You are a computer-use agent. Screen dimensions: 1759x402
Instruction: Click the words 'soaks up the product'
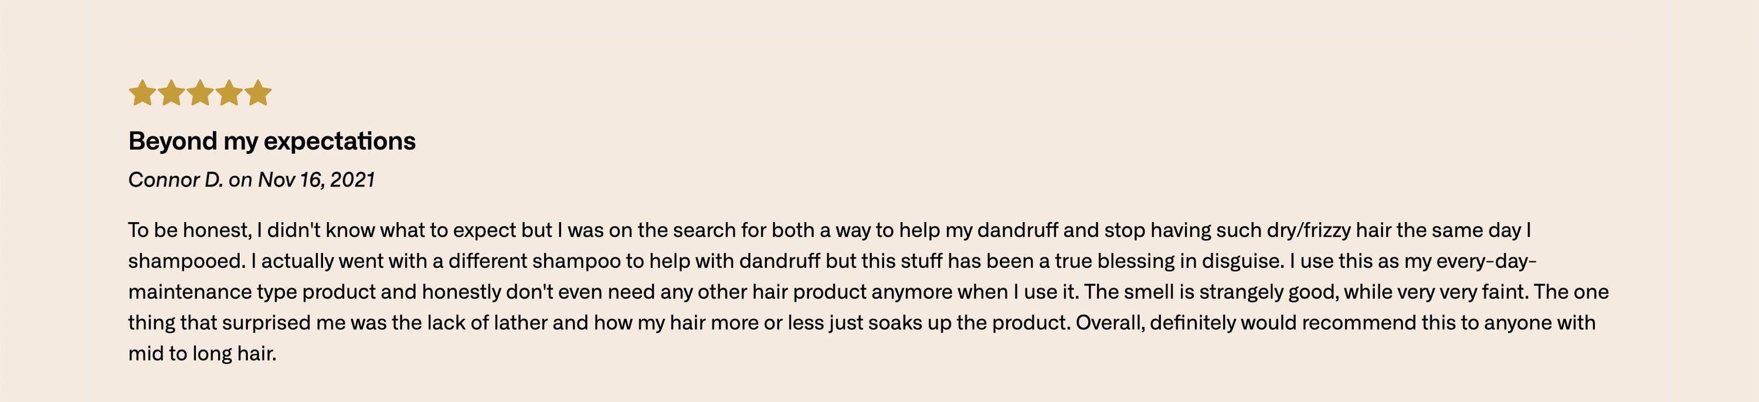coord(968,323)
